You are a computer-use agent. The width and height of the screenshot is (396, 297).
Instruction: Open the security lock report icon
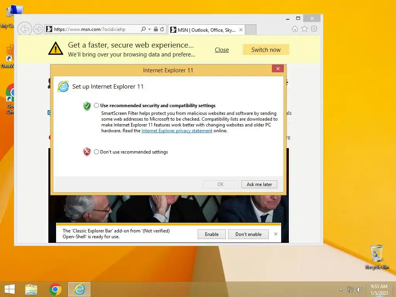[156, 29]
